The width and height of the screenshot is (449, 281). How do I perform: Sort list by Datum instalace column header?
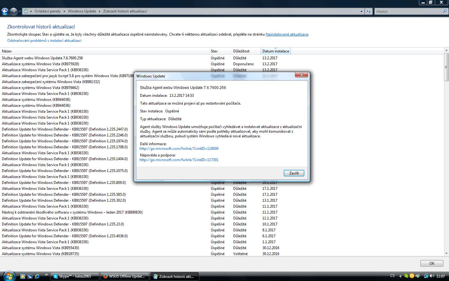pos(276,51)
